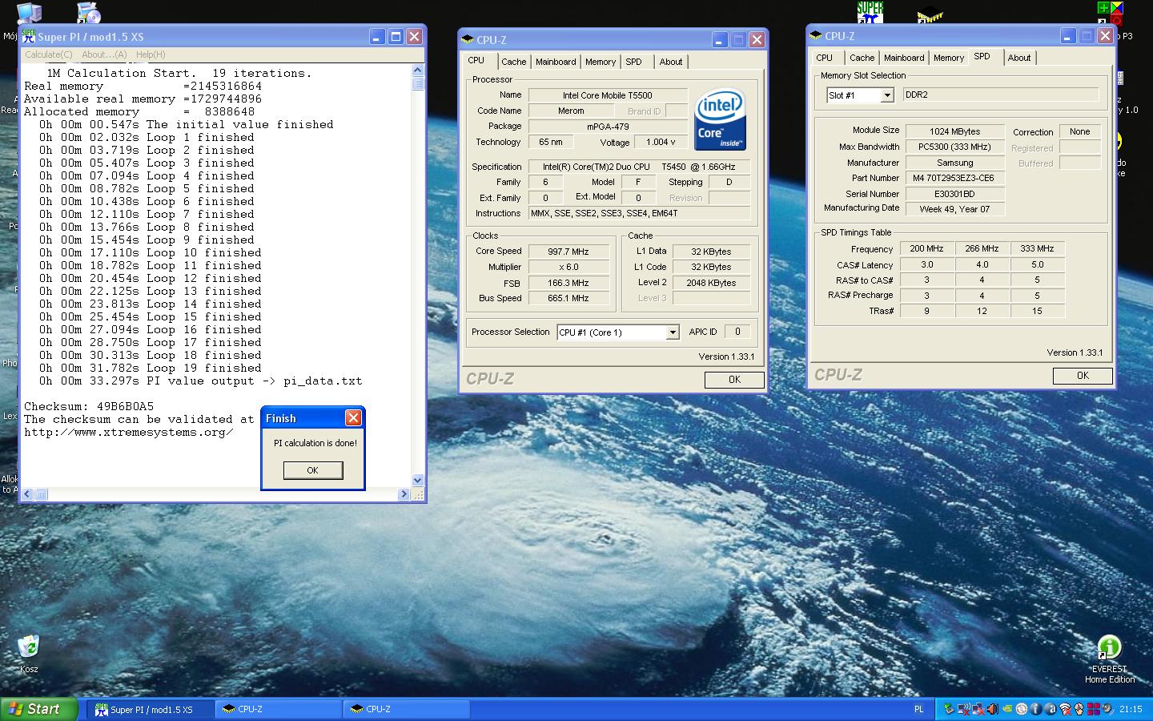Click the Super PI title bar icon
This screenshot has width=1153, height=721.
pyautogui.click(x=29, y=37)
